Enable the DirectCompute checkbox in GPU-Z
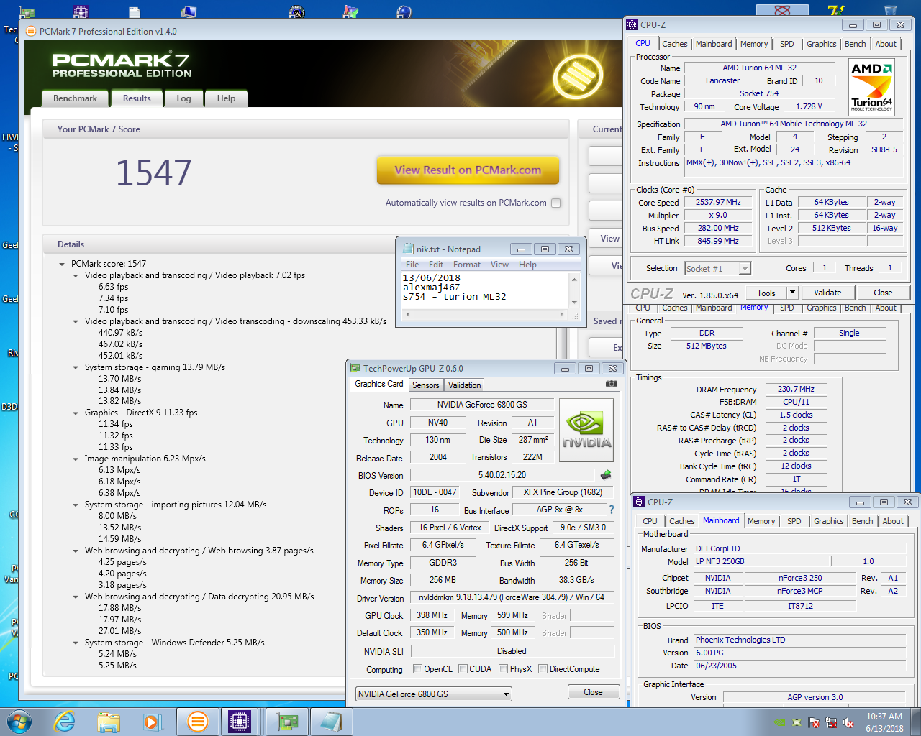This screenshot has width=921, height=736. (543, 669)
